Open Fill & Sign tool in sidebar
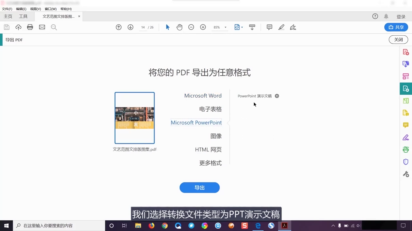The height and width of the screenshot is (231, 412). coord(406,137)
